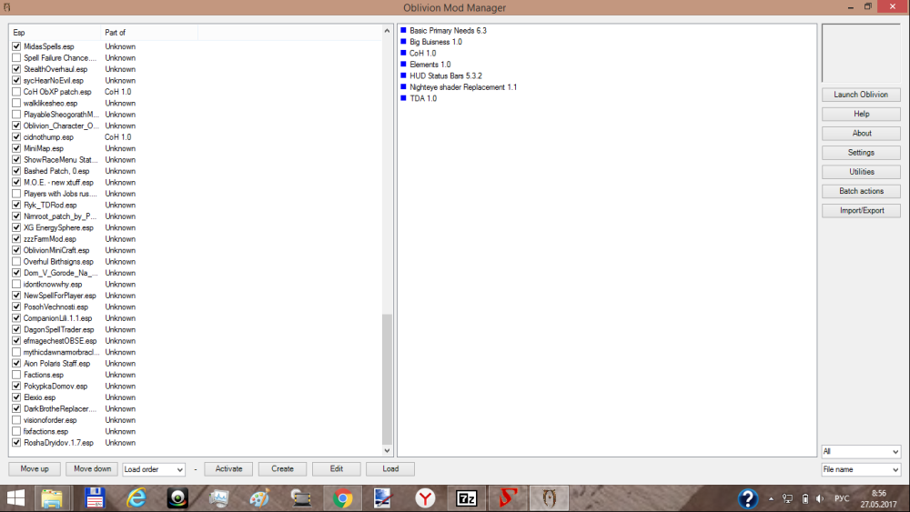Click esp list scroll up arrow

[x=387, y=31]
